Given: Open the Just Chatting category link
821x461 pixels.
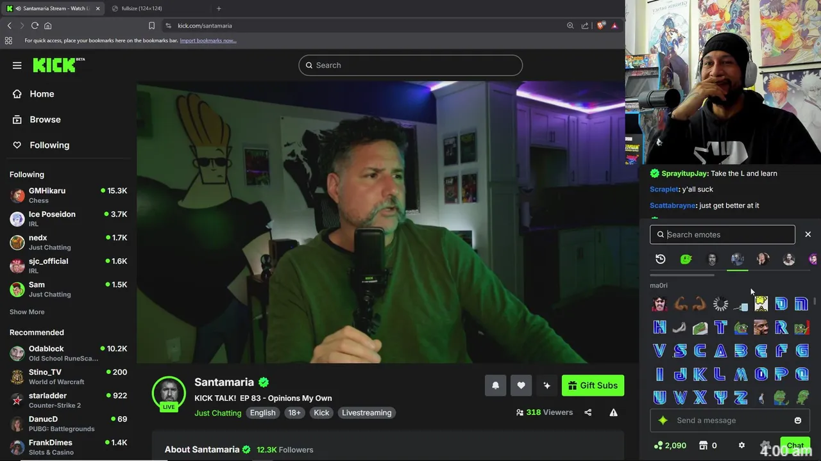Looking at the screenshot, I should pos(218,413).
